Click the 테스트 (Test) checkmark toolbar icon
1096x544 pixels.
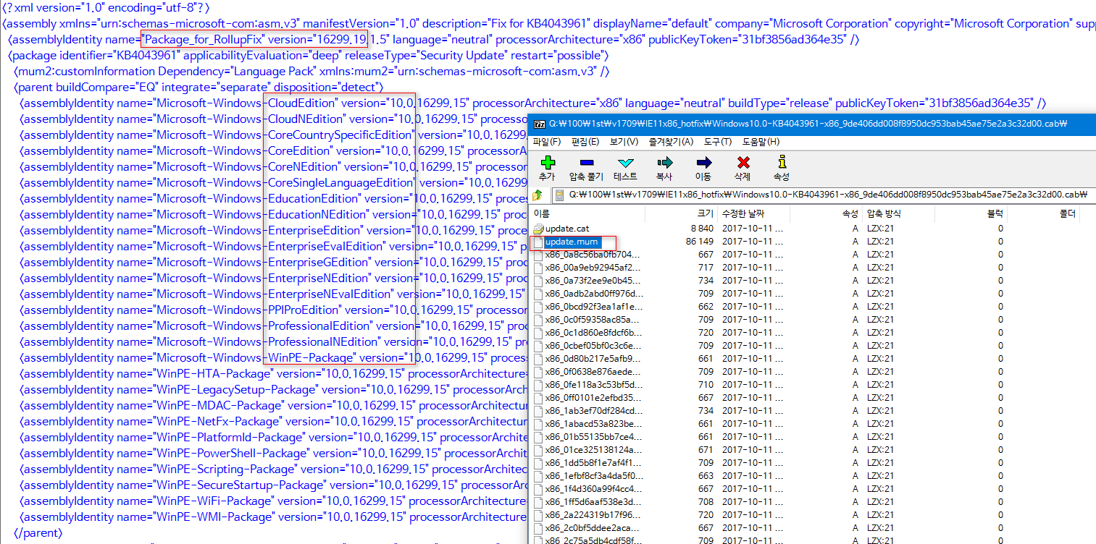click(x=625, y=163)
